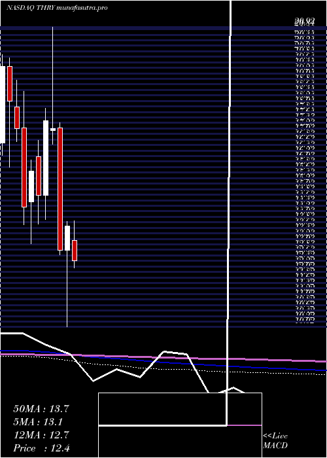Click the 12MA : 12.7 value
This screenshot has width=327, height=458.
[41, 435]
